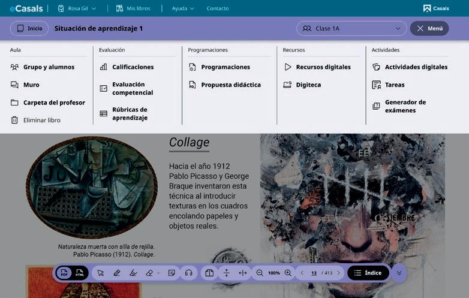The width and height of the screenshot is (469, 298).
Task: Fit page to height
Action: (227, 273)
